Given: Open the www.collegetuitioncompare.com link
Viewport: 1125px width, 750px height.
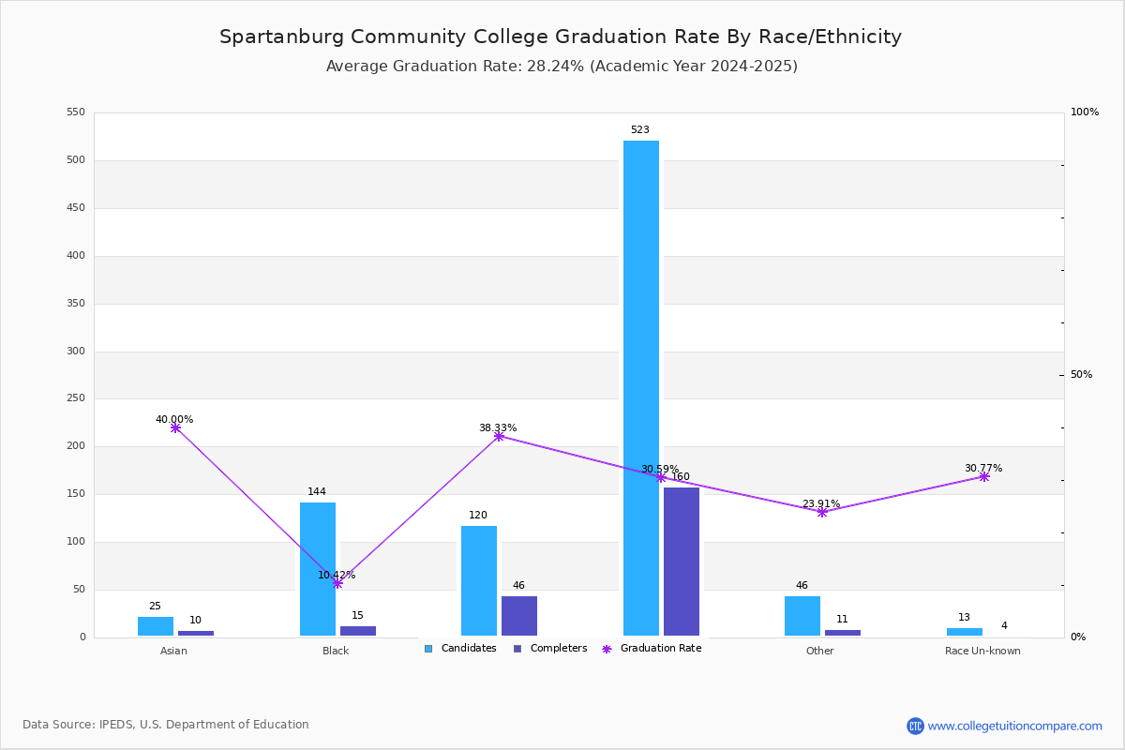Looking at the screenshot, I should click(1015, 726).
